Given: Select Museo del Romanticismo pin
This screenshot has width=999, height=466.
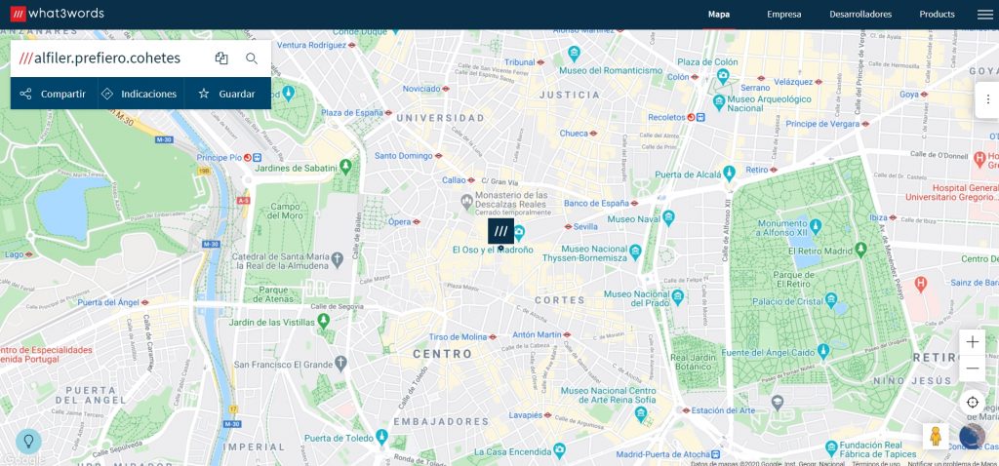Looking at the screenshot, I should (574, 54).
